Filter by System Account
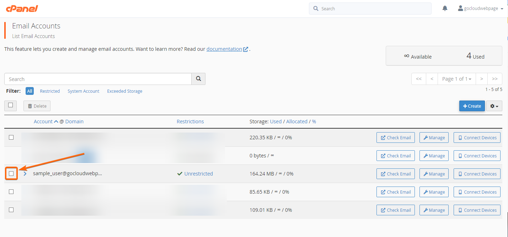Viewport: 508px width, 237px height. (84, 91)
